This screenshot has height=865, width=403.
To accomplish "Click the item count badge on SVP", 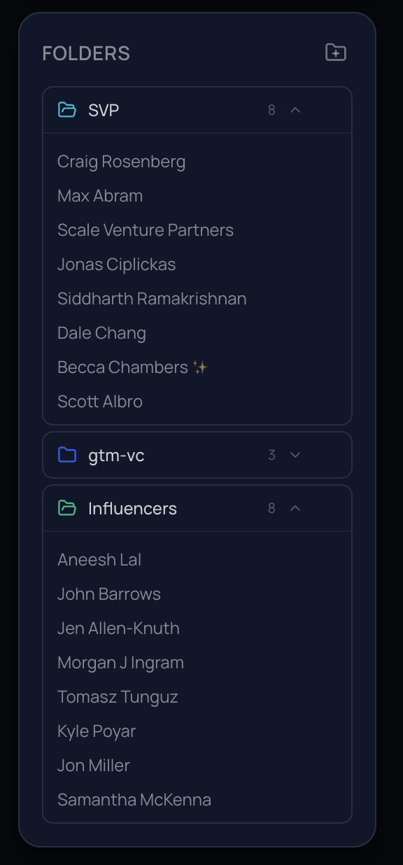I will point(271,110).
